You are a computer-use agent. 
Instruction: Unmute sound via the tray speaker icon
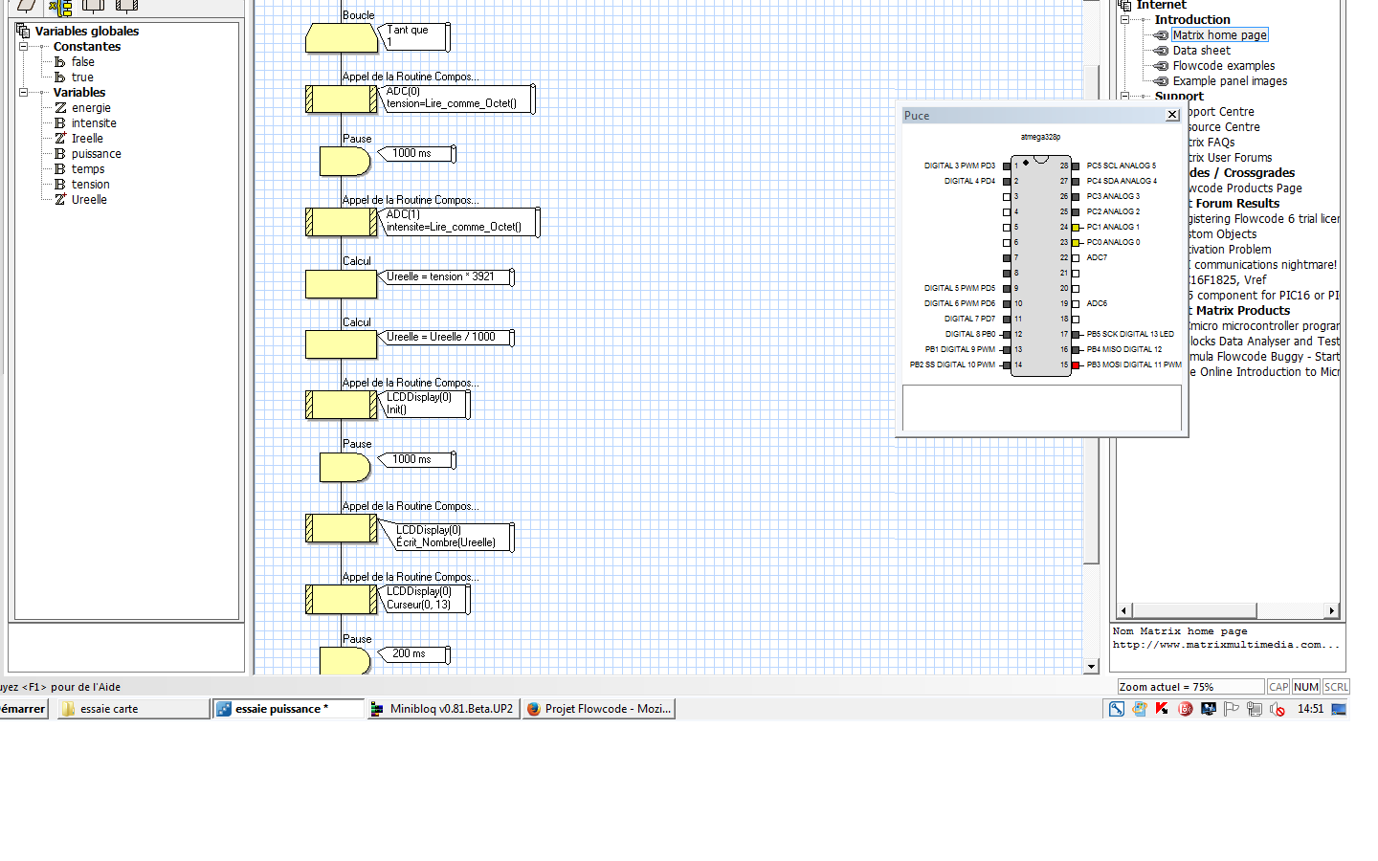point(1277,709)
